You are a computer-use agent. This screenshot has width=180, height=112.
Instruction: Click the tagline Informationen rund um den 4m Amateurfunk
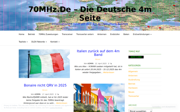(90, 24)
